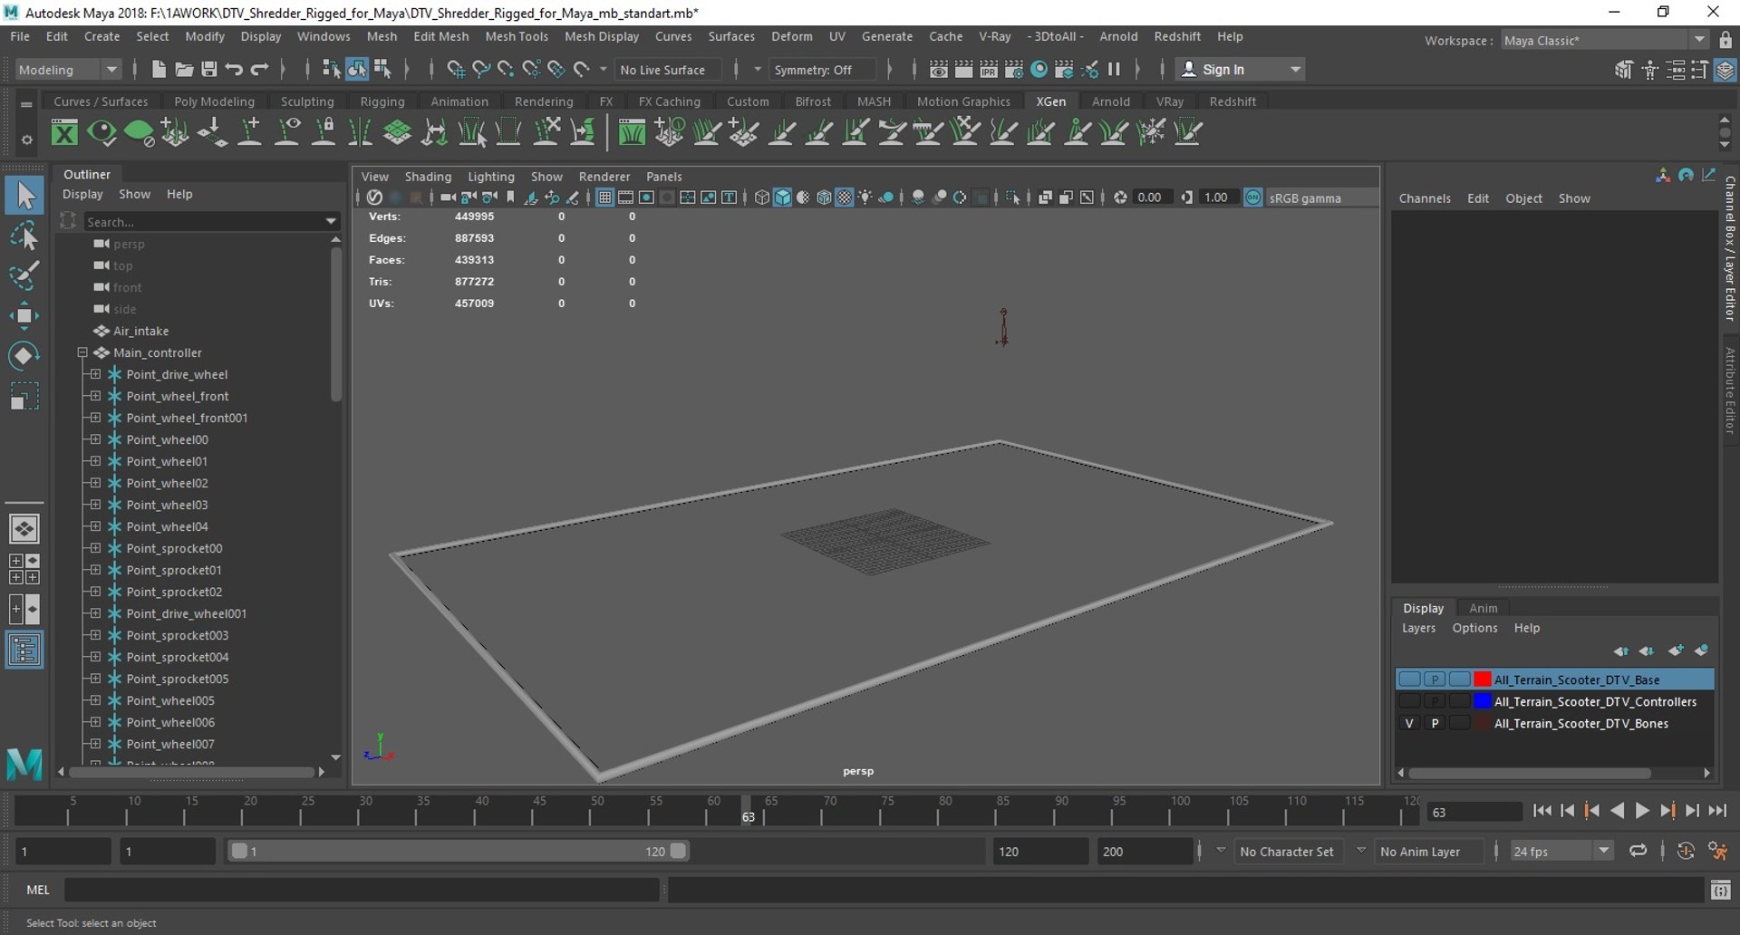Open the Workspace Maya Classic dropdown

1604,40
